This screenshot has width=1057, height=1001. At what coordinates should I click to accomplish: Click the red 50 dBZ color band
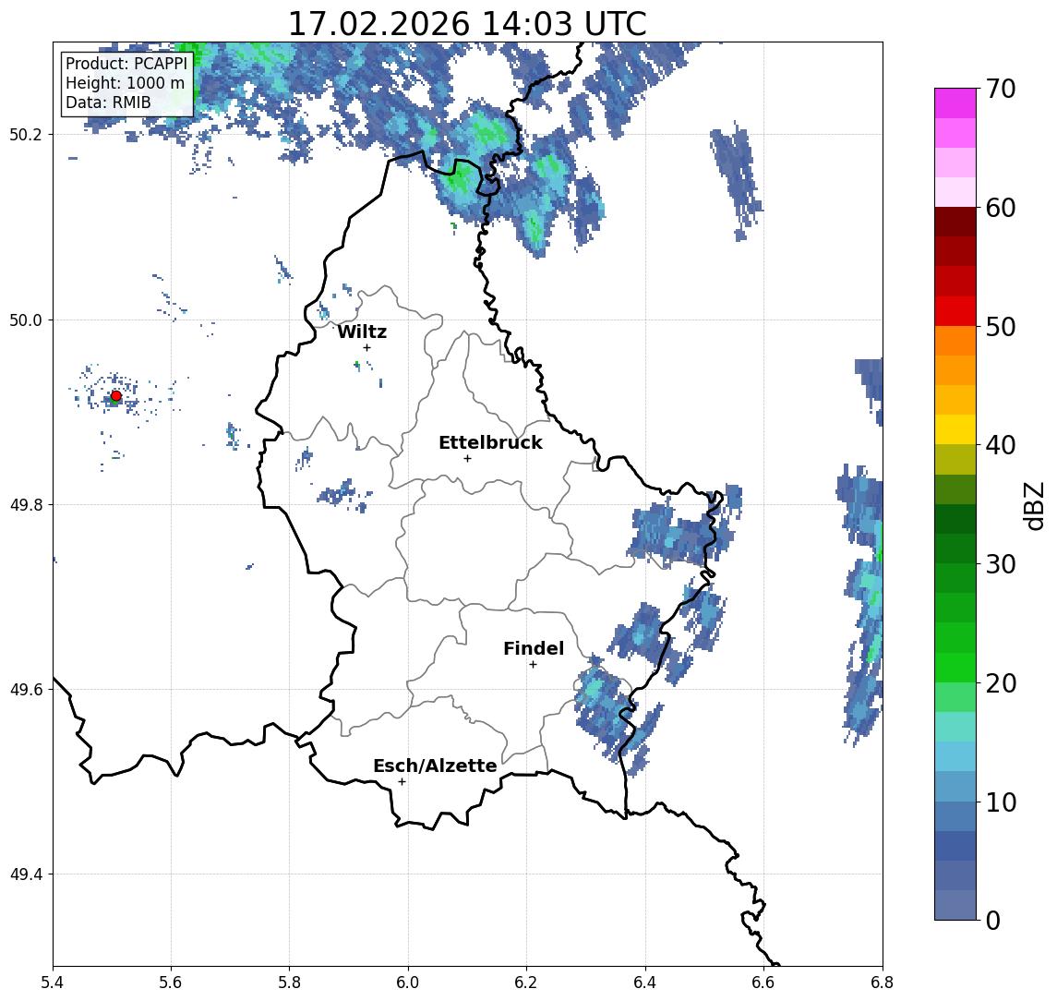point(955,311)
